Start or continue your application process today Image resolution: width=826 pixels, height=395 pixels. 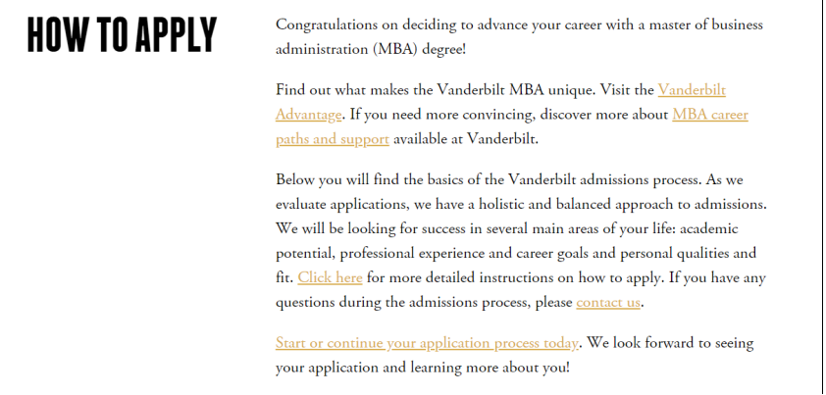point(427,343)
